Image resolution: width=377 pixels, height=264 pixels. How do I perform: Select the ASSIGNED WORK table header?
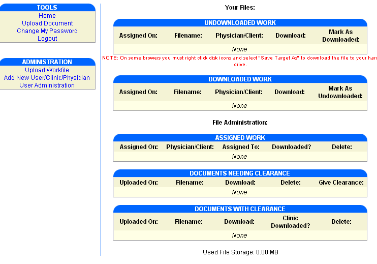(x=240, y=138)
